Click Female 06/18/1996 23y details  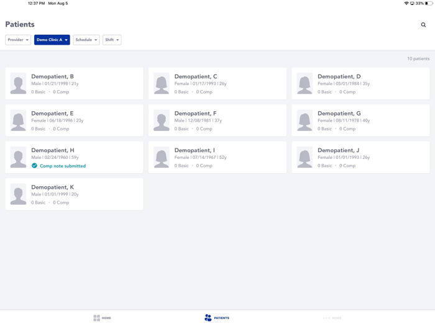tap(57, 120)
